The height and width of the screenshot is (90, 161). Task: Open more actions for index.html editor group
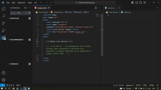coord(100,8)
